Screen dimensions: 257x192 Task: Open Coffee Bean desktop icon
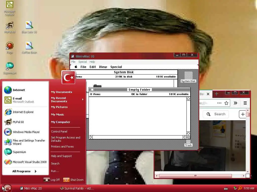pos(29,48)
